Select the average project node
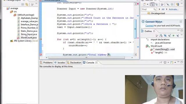 [x=14, y=8]
